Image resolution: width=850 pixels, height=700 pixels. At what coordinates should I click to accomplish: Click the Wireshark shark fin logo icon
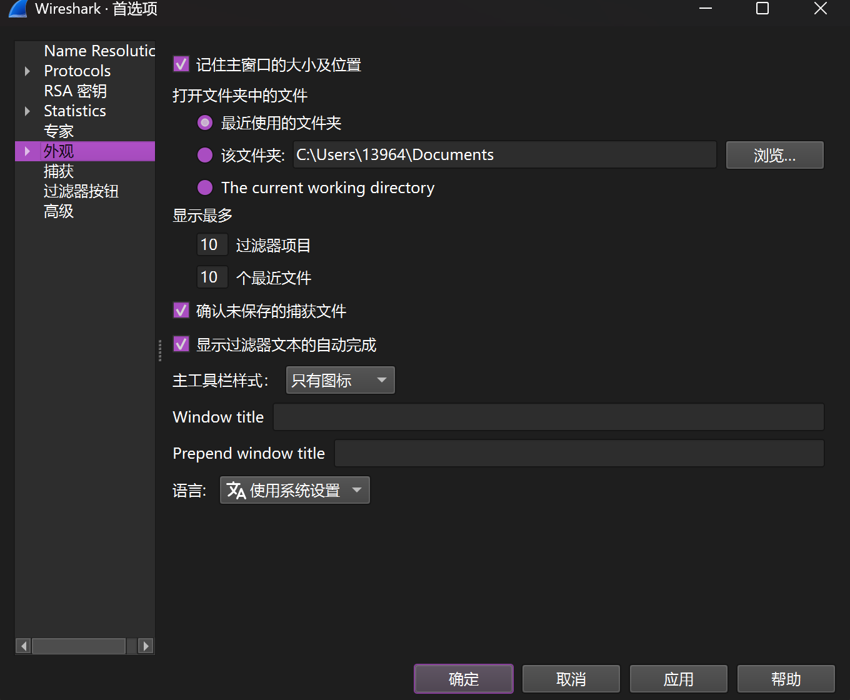click(17, 8)
